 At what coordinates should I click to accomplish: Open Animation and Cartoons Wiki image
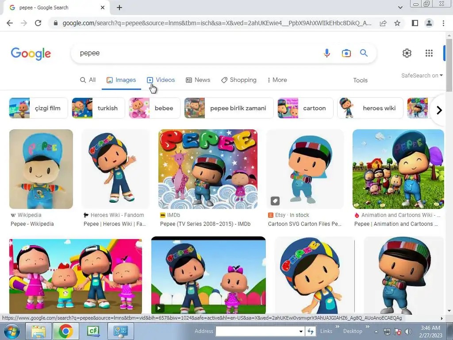coord(398,169)
